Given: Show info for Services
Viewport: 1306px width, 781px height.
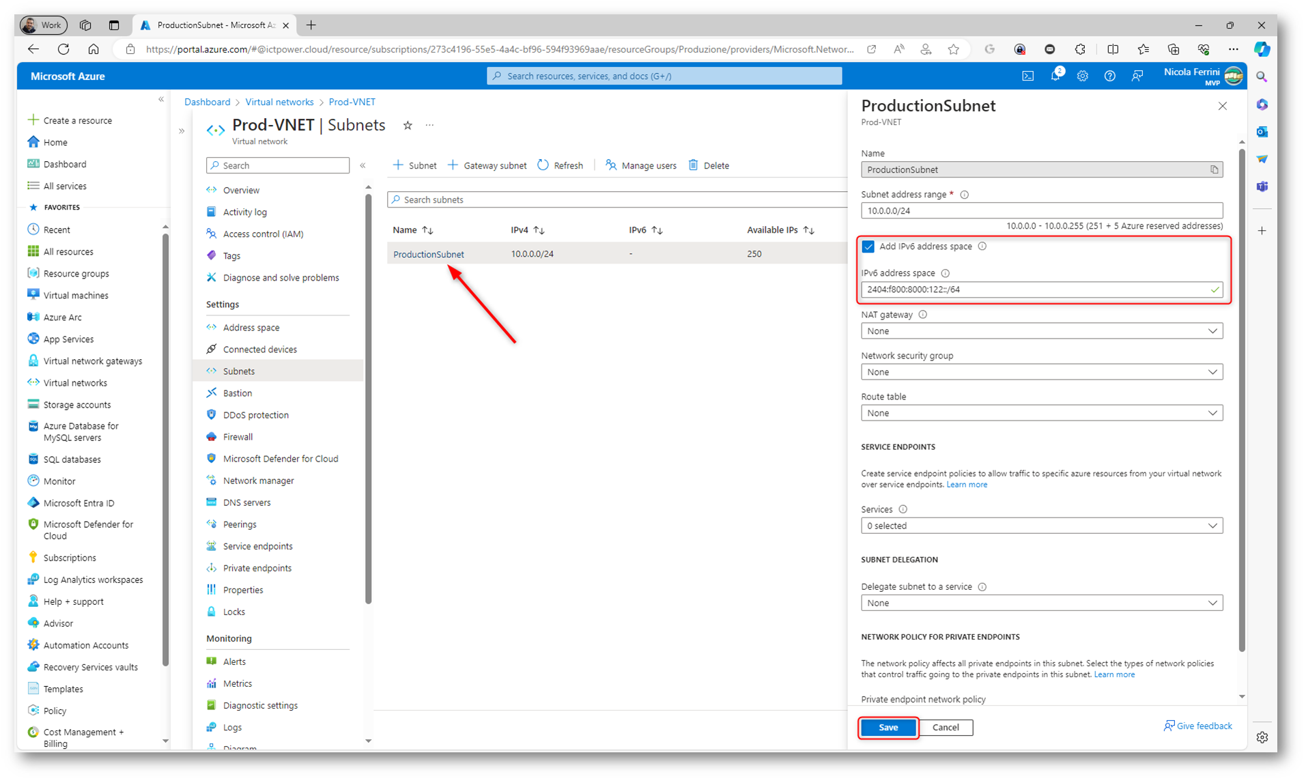Looking at the screenshot, I should (903, 509).
